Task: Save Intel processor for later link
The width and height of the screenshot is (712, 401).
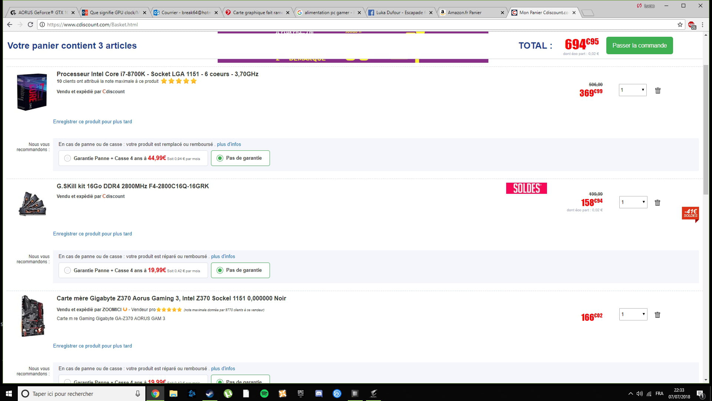Action: tap(92, 122)
